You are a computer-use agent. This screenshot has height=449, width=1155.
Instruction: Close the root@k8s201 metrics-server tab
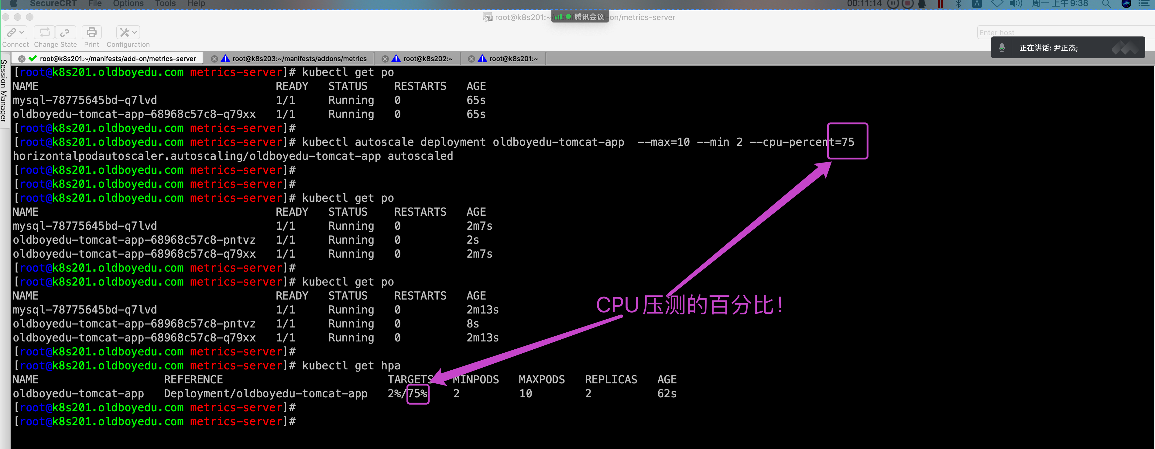tap(22, 59)
